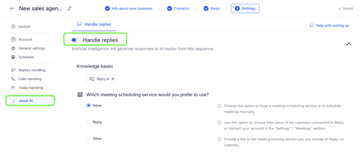Screen dimensions: 360x153
Task: Go to Info about your business step
Action: tap(129, 8)
